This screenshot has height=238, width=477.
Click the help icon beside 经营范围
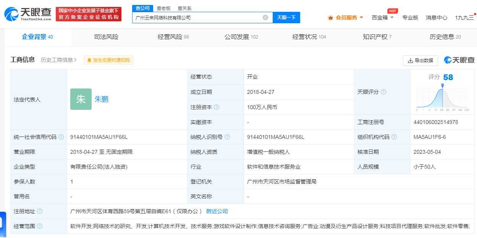pyautogui.click(x=40, y=226)
